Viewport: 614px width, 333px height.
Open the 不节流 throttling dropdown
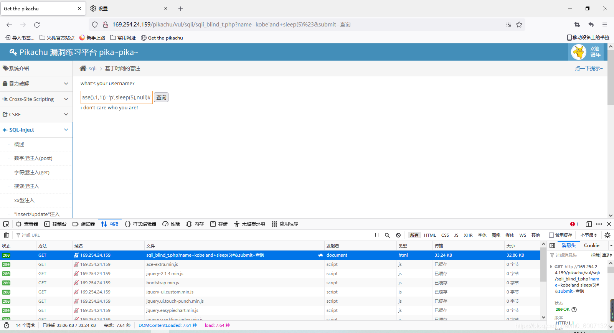(589, 235)
